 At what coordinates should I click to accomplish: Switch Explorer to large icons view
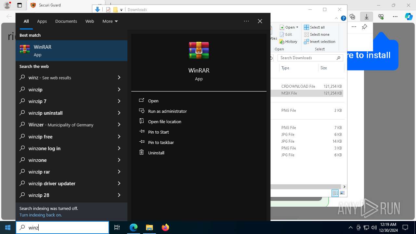coord(342,193)
